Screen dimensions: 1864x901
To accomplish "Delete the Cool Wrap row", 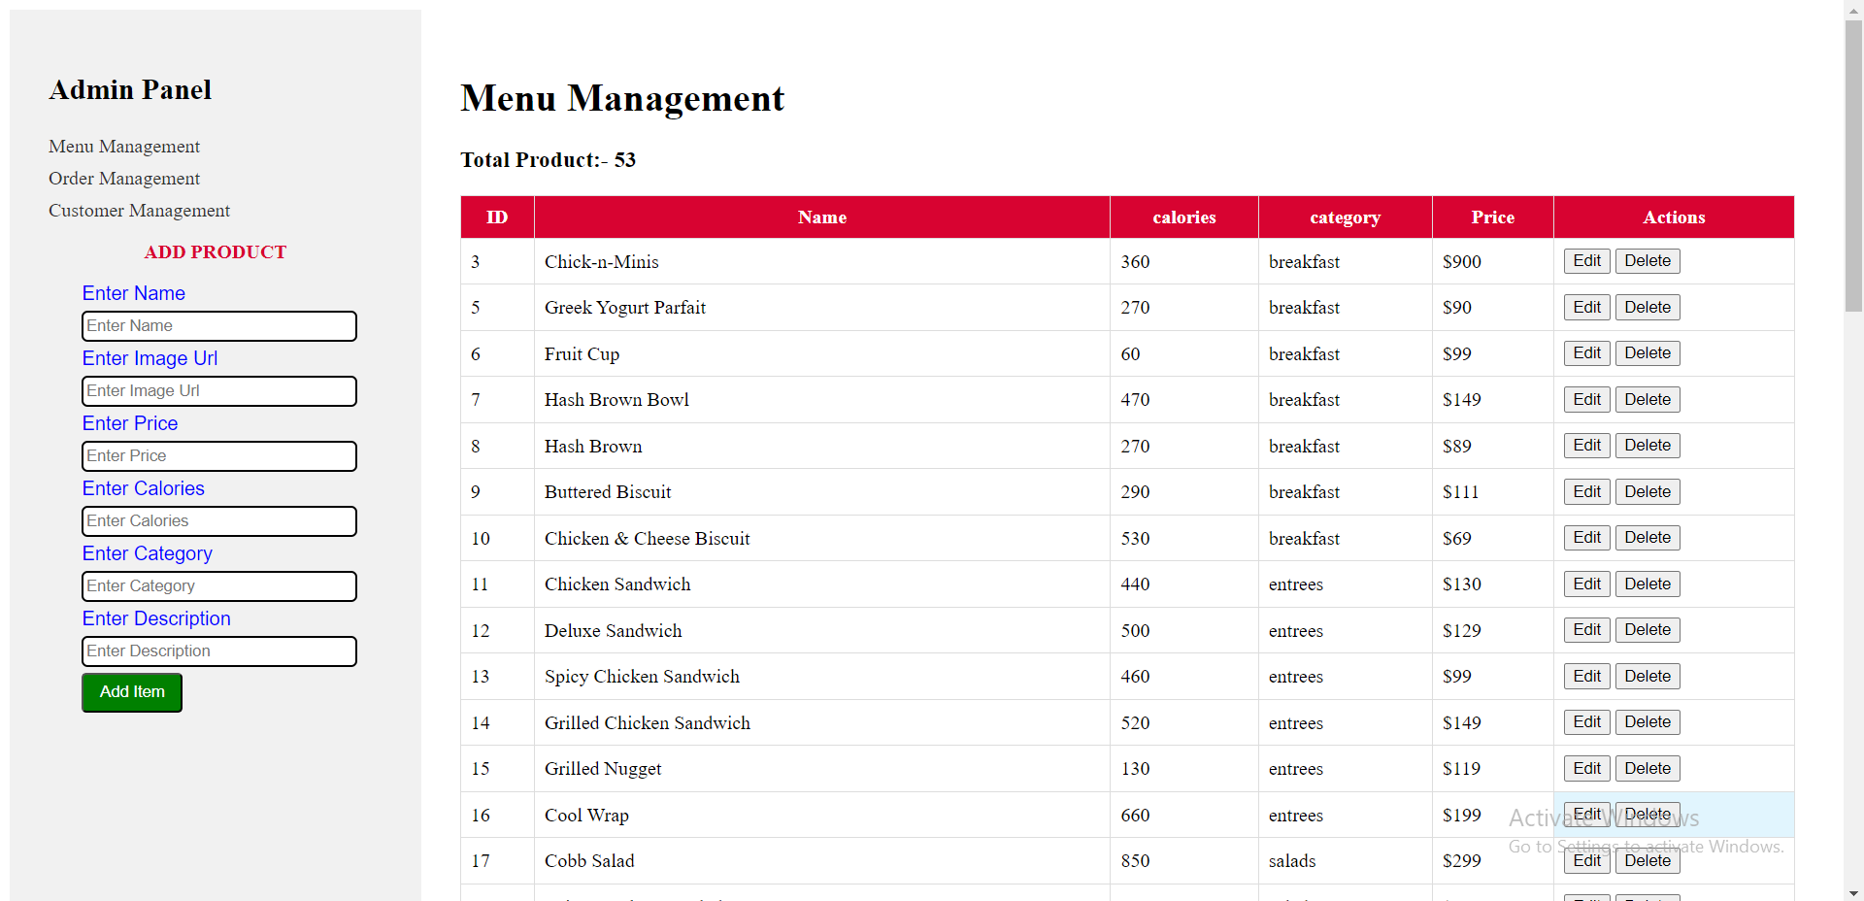I will coord(1648,815).
